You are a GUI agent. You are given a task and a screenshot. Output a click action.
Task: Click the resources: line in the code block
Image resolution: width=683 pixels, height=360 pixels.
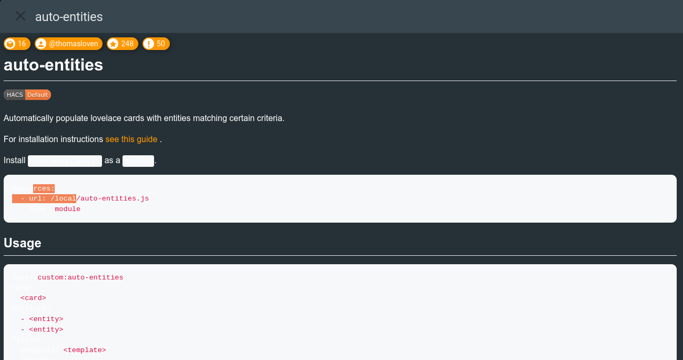coord(34,188)
